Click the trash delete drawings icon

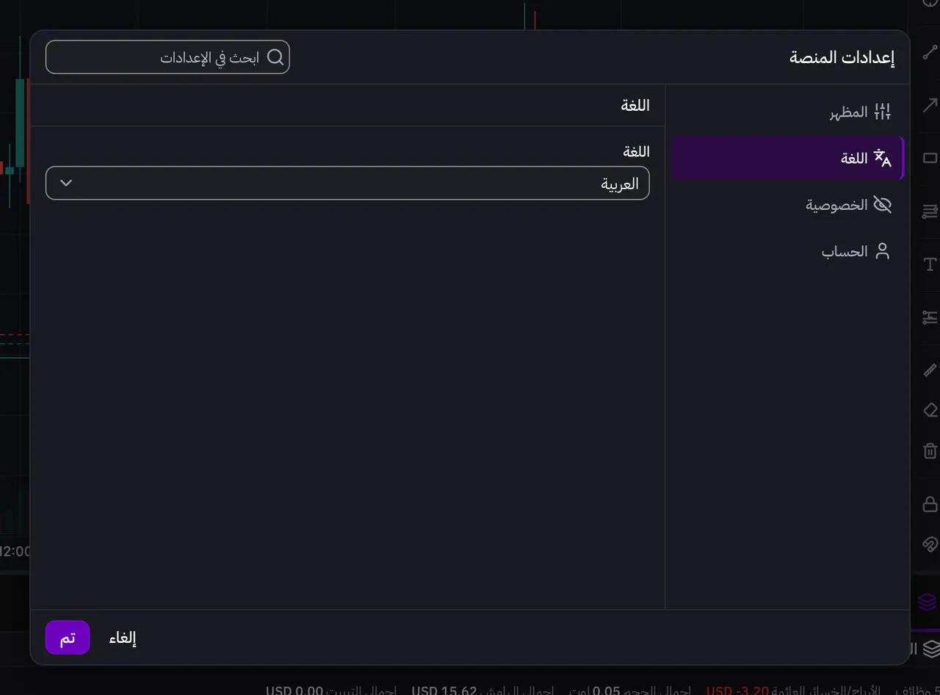(x=930, y=451)
